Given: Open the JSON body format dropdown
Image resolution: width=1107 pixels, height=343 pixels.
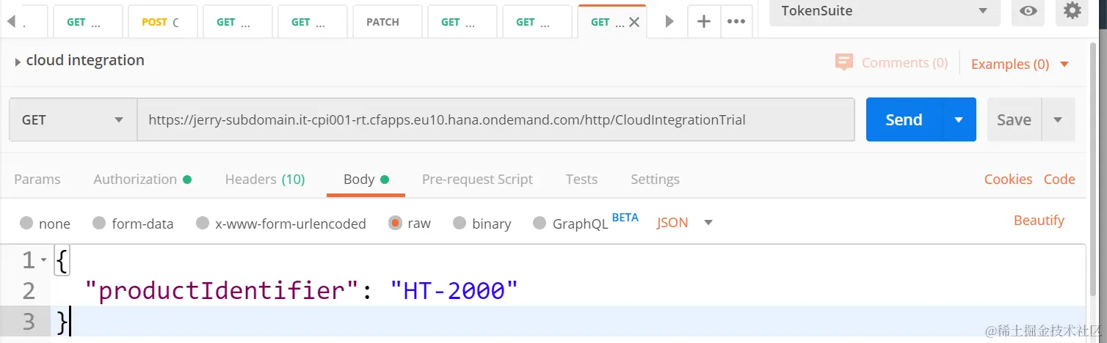Looking at the screenshot, I should tap(685, 223).
